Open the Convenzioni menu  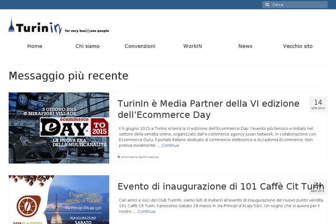tap(140, 46)
